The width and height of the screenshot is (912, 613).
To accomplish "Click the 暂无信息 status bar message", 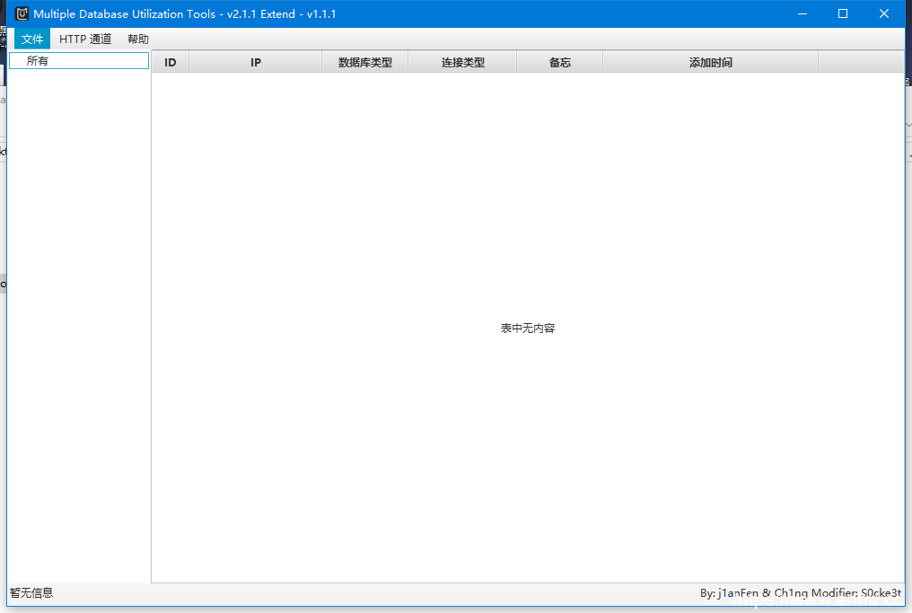I will [x=31, y=593].
